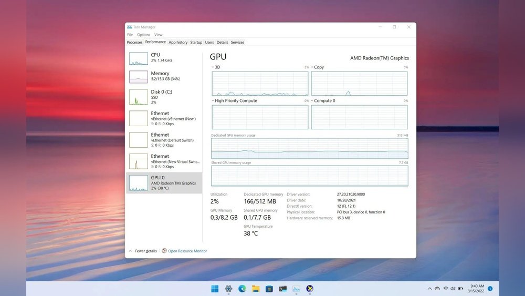Select the CPU performance thumbnail graph
Image resolution: width=525 pixels, height=296 pixels.
[139, 58]
